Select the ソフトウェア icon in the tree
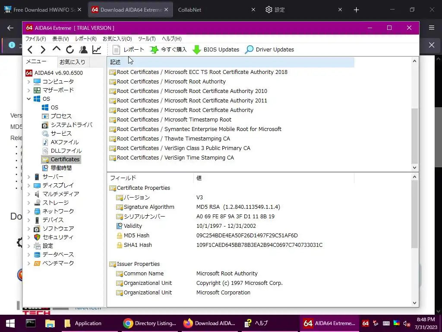This screenshot has height=332, width=442. [37, 229]
